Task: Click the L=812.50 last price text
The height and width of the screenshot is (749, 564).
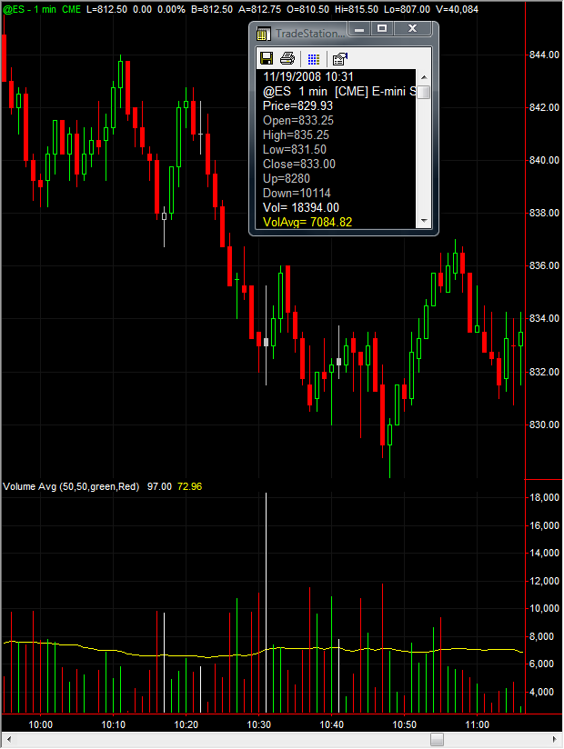Action: 107,10
